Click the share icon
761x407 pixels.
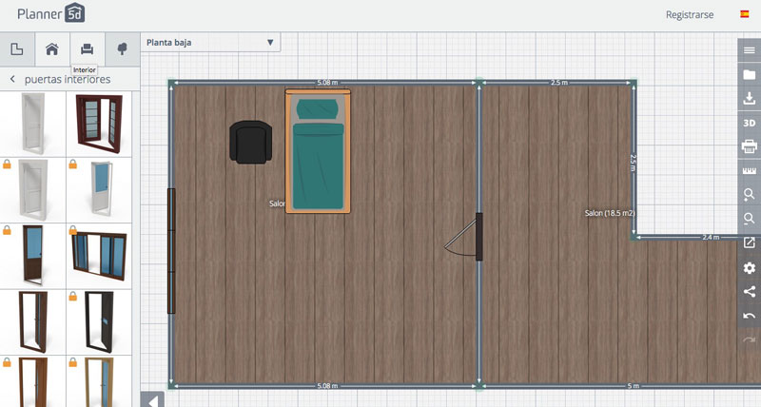coord(749,292)
